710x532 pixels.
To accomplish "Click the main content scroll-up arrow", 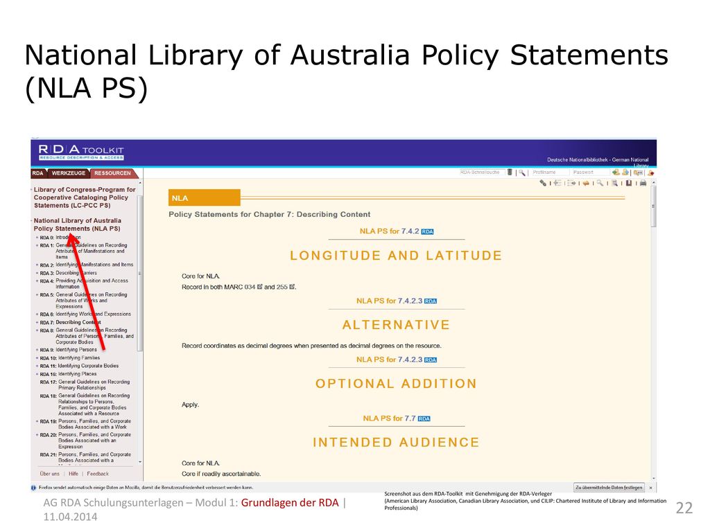I will tap(653, 182).
